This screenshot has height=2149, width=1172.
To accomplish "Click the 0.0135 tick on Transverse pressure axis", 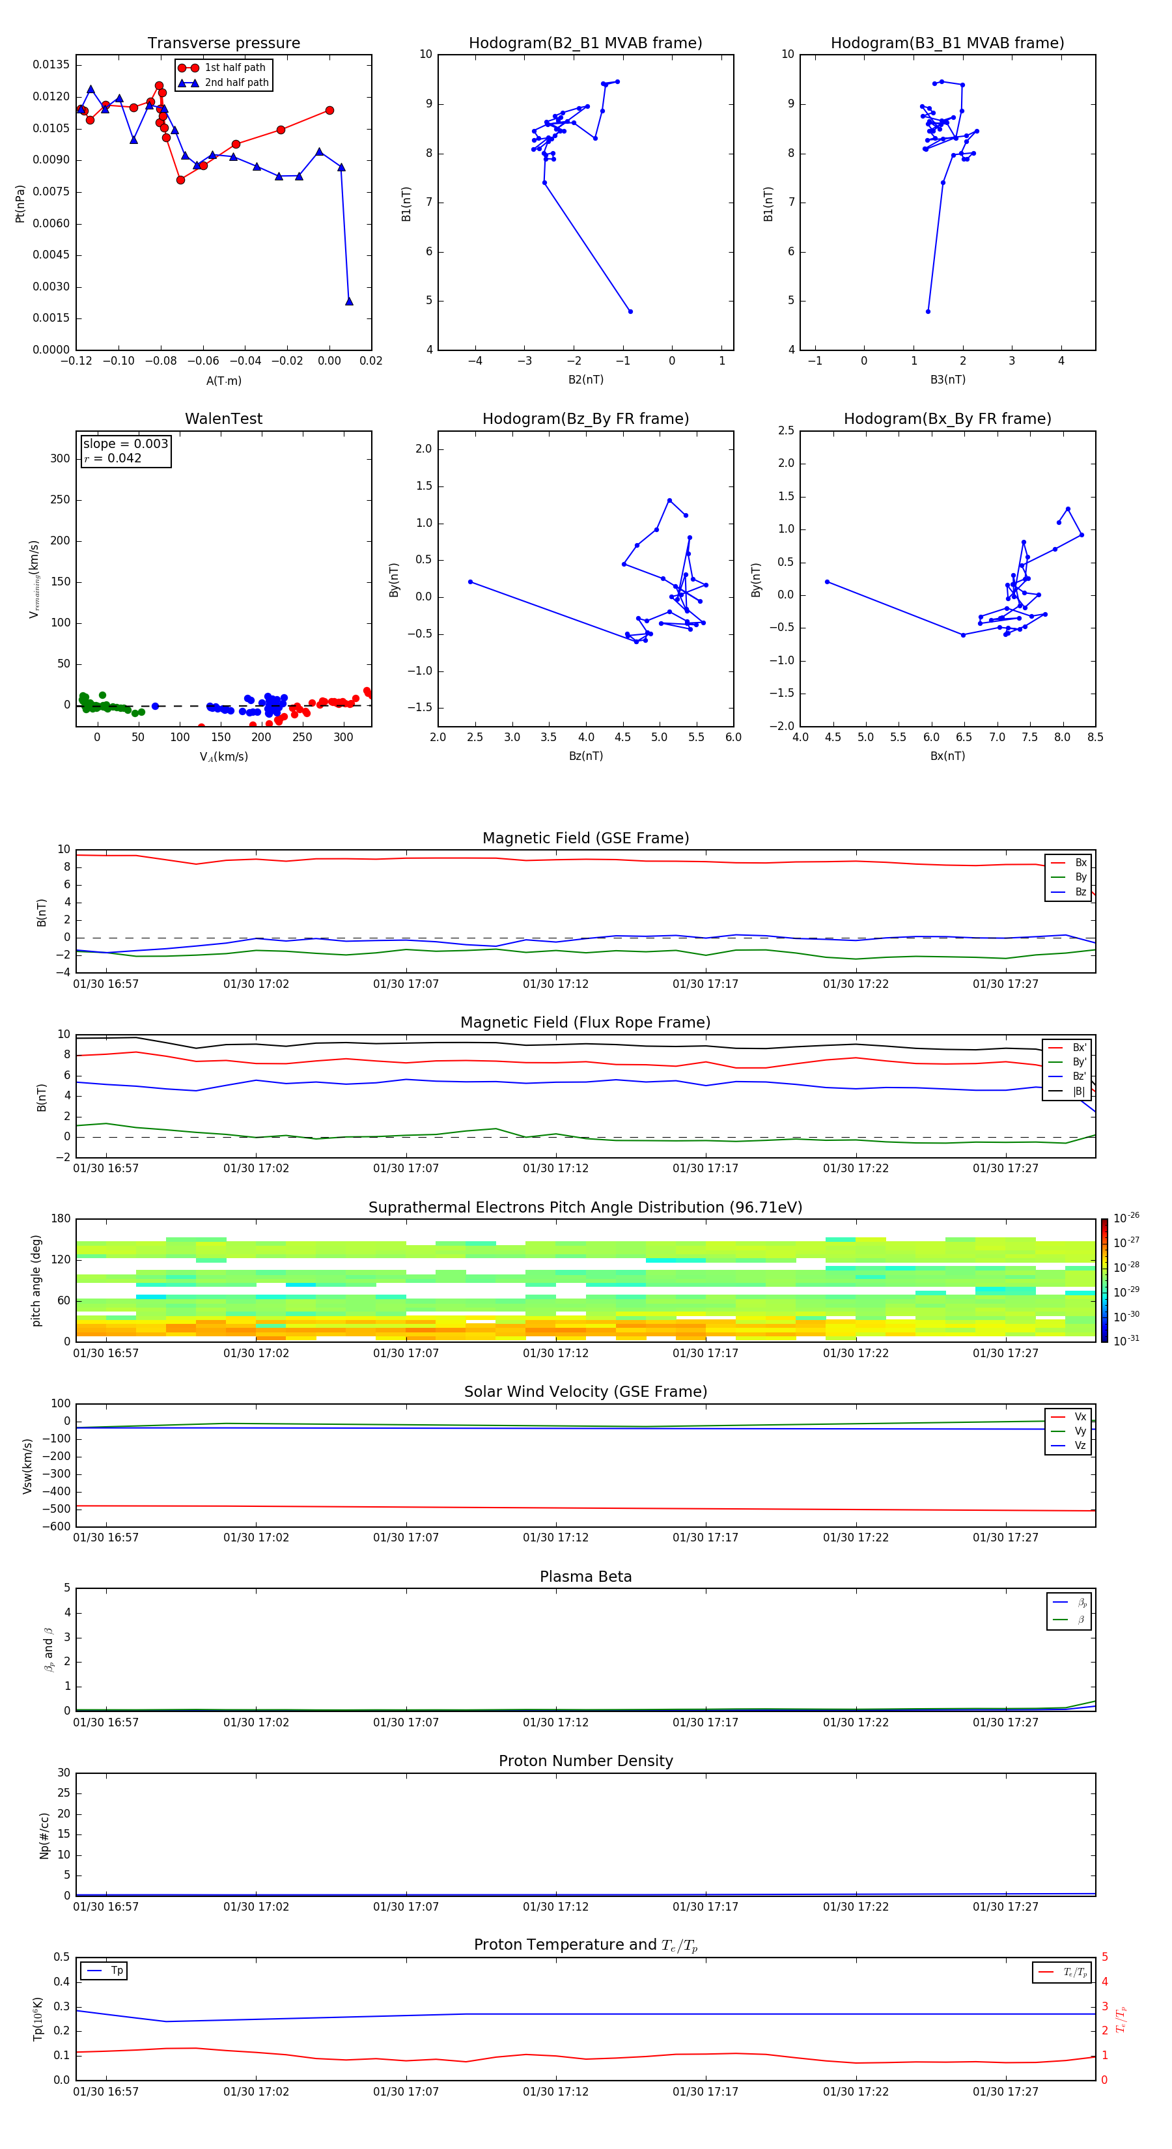I will pyautogui.click(x=51, y=65).
